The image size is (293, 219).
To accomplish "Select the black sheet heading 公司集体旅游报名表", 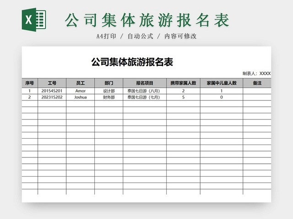I will [x=132, y=62].
